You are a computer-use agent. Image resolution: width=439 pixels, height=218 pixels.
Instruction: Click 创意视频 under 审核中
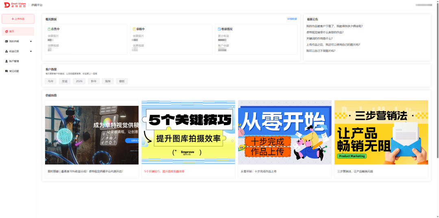tap(138, 46)
